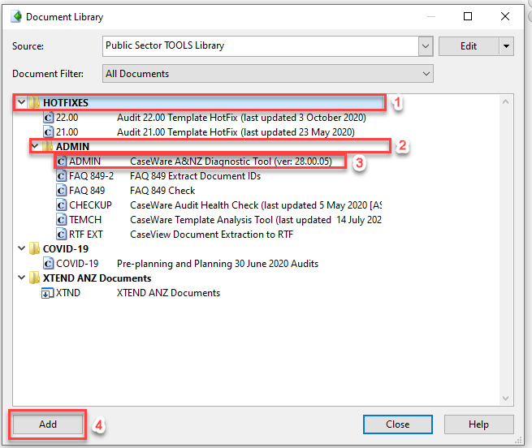
Task: Select FAQ 849 Extract Document IDs
Action: (x=158, y=175)
